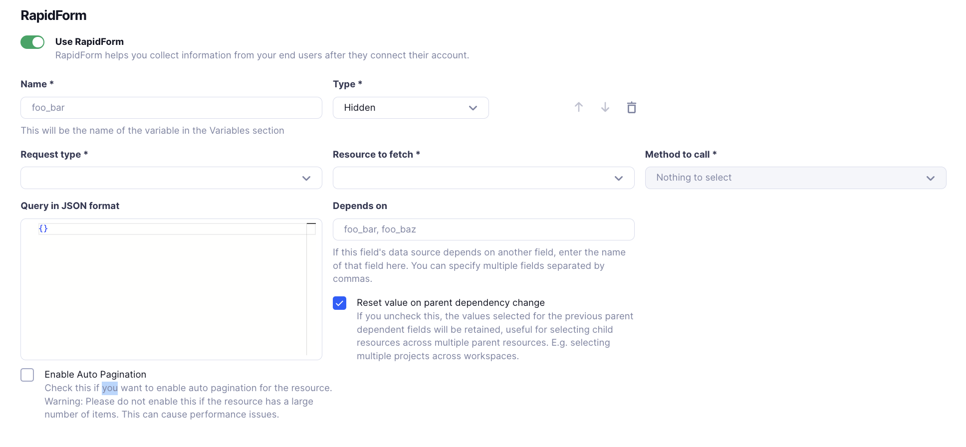Open the Type dropdown showing Hidden

coord(411,108)
